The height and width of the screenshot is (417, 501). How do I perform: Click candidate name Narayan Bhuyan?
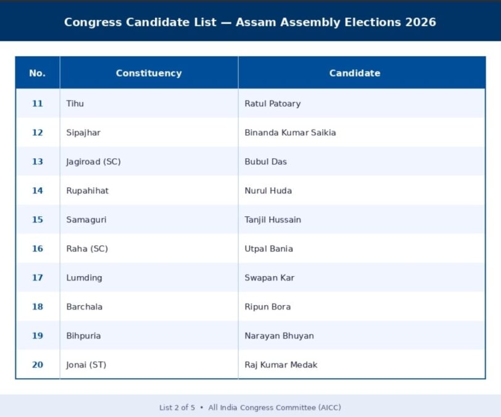coord(279,336)
